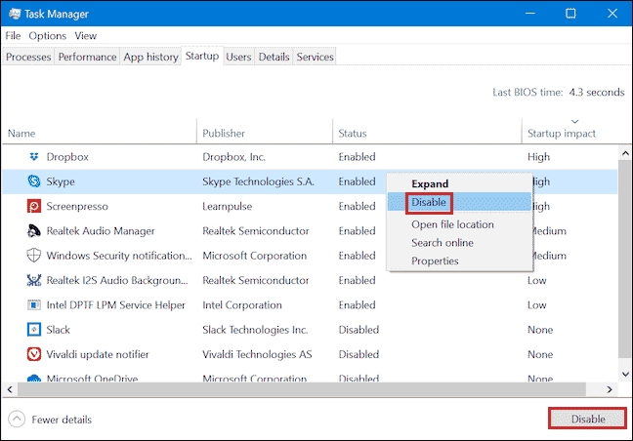Click the Realtek Audio Manager icon
Screen dimensions: 633x441
34,231
